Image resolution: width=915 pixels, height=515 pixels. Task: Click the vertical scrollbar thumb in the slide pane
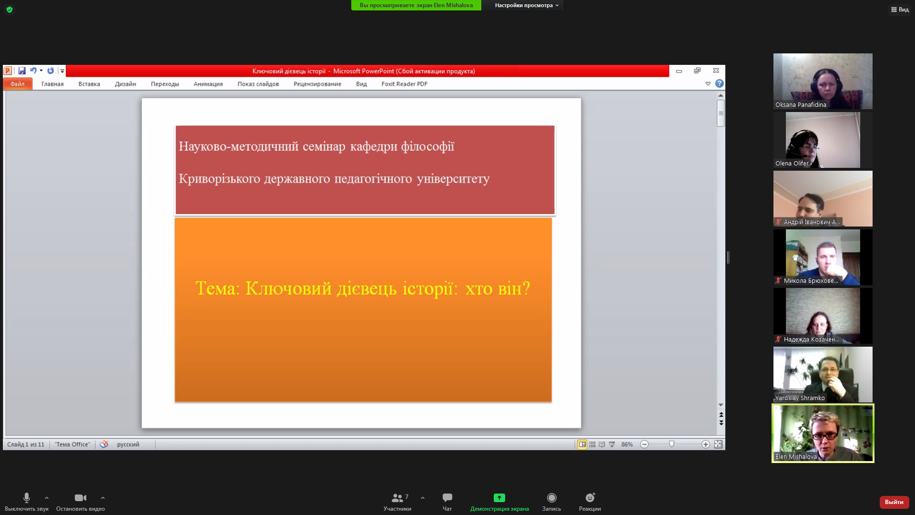(x=721, y=113)
